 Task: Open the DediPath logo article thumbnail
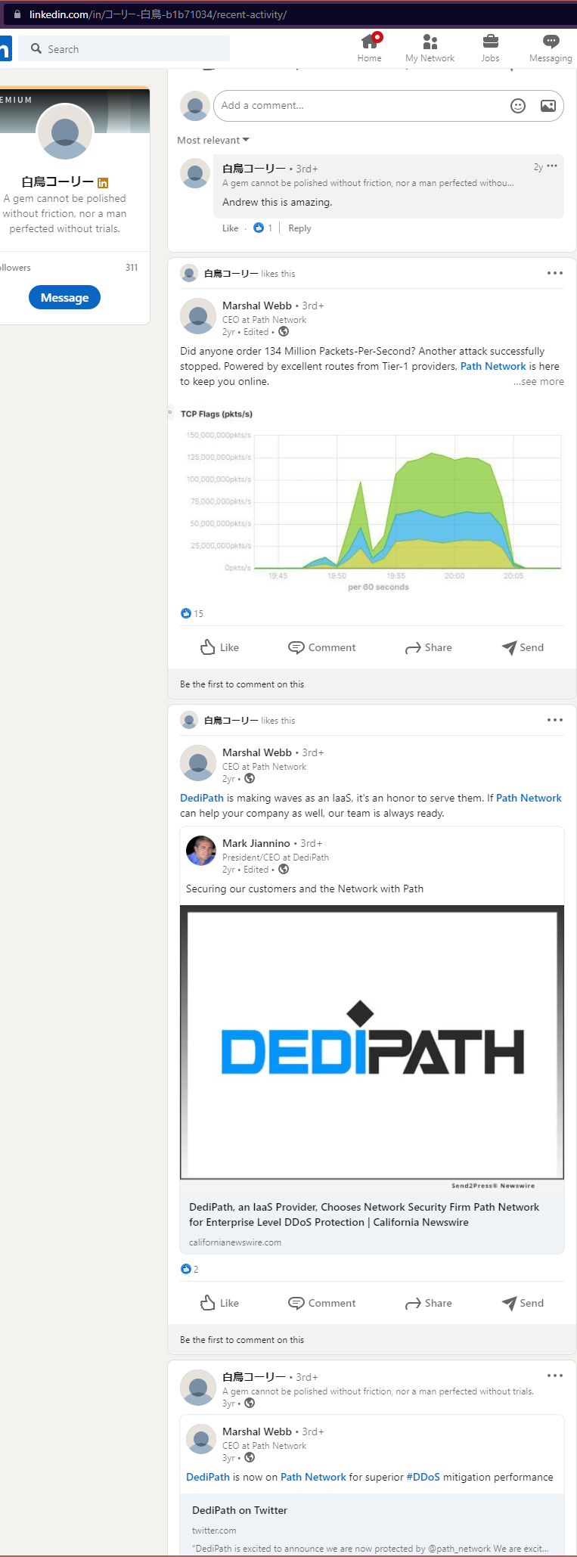click(372, 1044)
